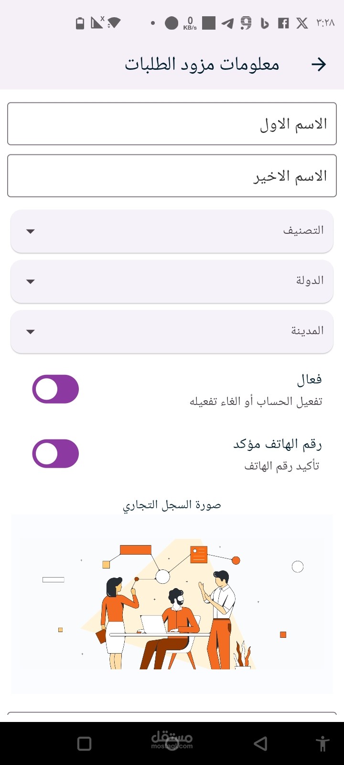Tap the battery status icon

click(x=80, y=23)
